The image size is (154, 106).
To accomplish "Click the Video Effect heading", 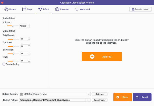I will pos(9,31).
